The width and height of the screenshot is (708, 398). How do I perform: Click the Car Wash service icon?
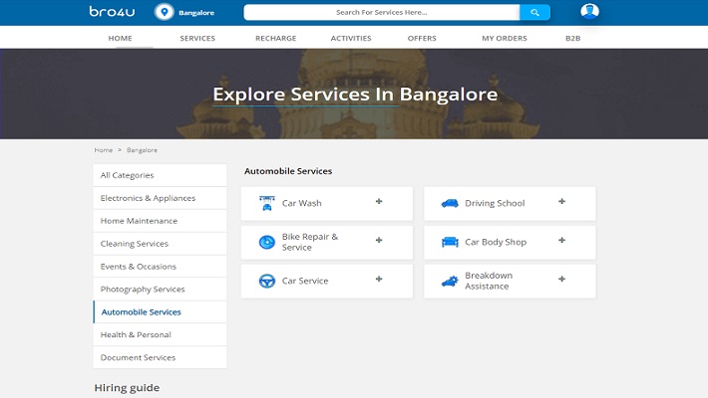pyautogui.click(x=266, y=203)
